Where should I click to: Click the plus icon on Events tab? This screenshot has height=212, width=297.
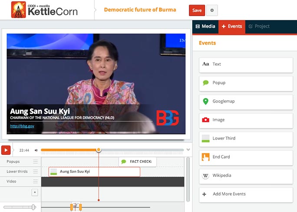coord(224,26)
